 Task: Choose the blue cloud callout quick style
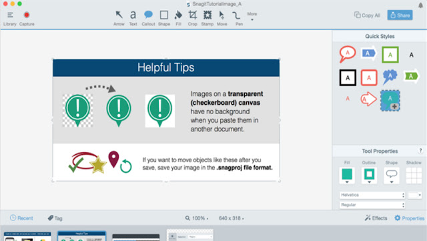tap(390, 77)
